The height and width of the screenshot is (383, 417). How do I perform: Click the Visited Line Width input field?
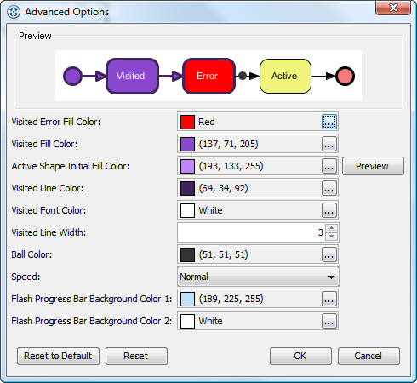coord(251,232)
